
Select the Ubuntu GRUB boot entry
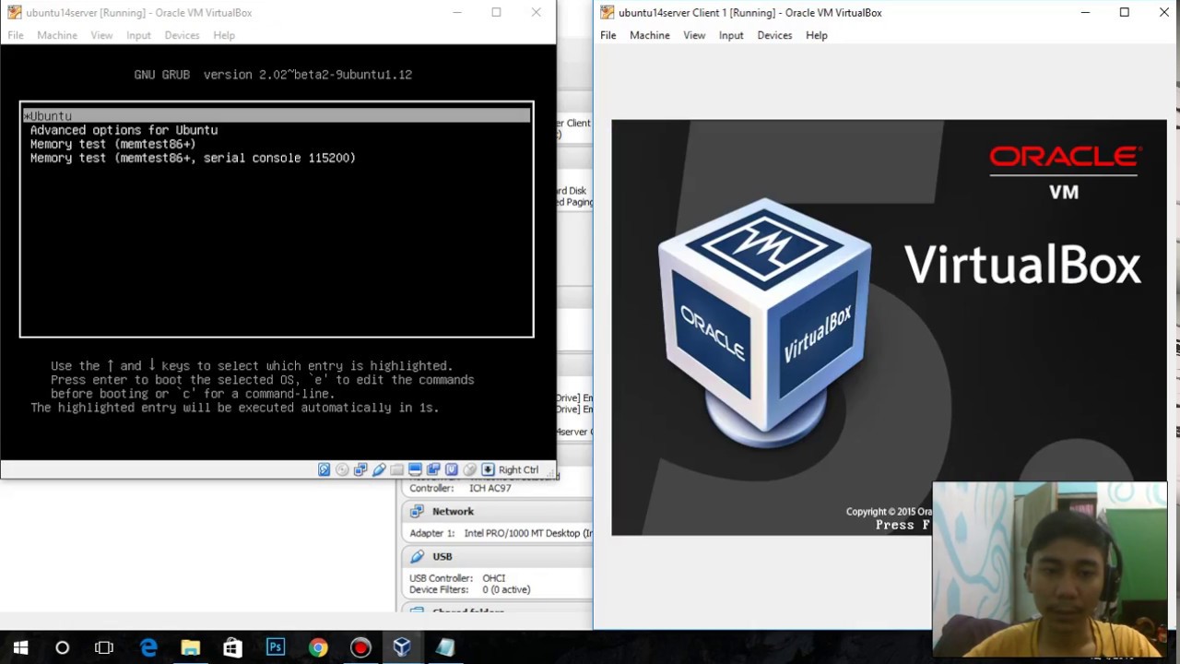tap(277, 115)
